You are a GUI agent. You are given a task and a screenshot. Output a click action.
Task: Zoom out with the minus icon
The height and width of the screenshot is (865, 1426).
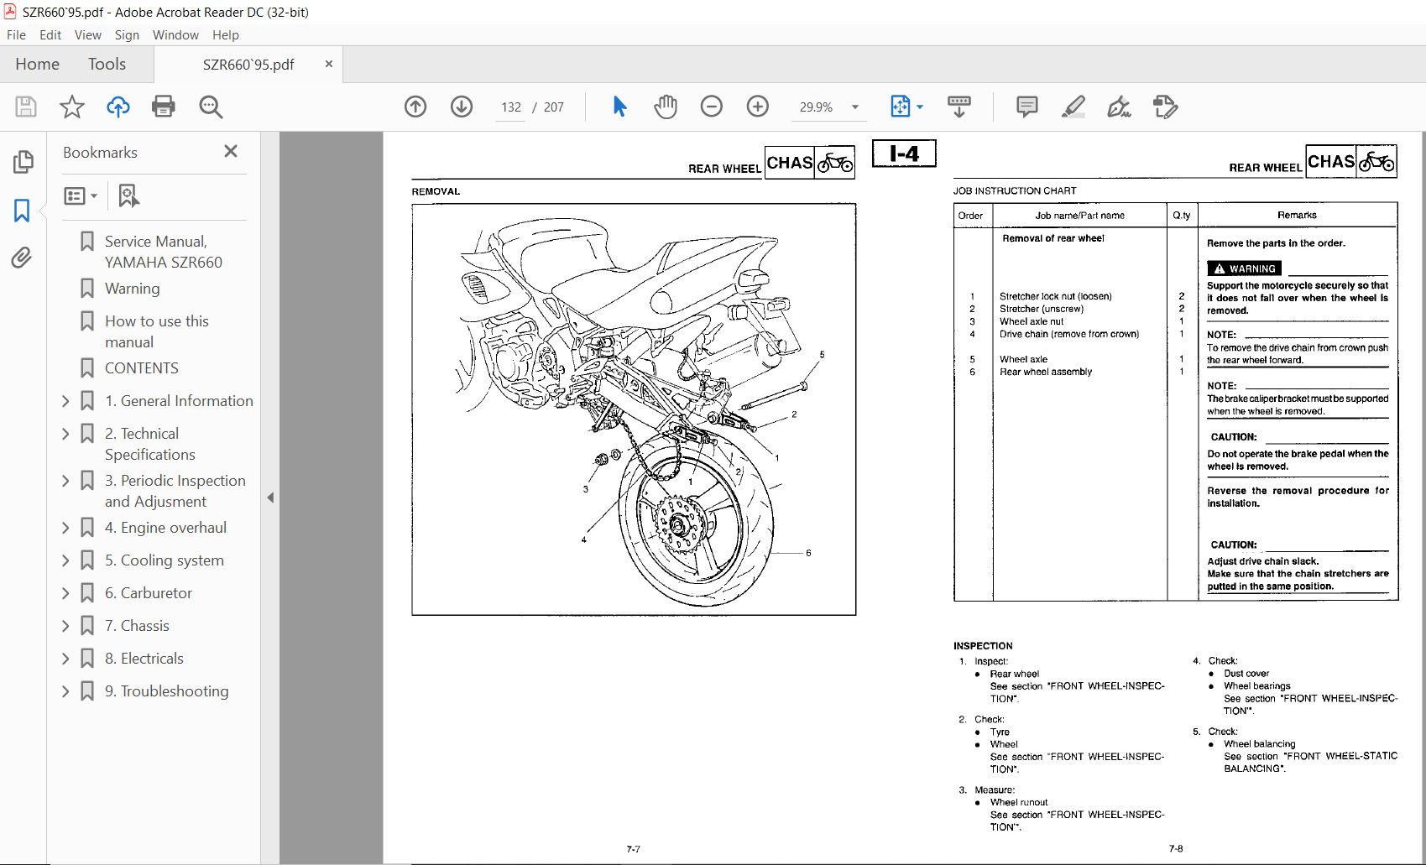point(712,107)
